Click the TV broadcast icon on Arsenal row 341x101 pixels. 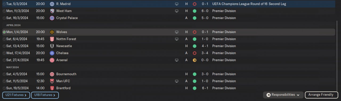(x=176, y=60)
